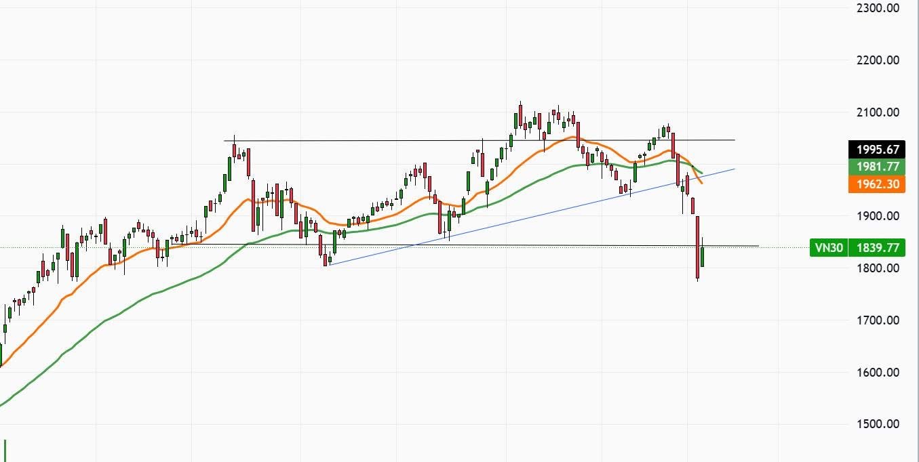Click the 1700.00 price axis label
919x462 pixels.
tap(878, 320)
